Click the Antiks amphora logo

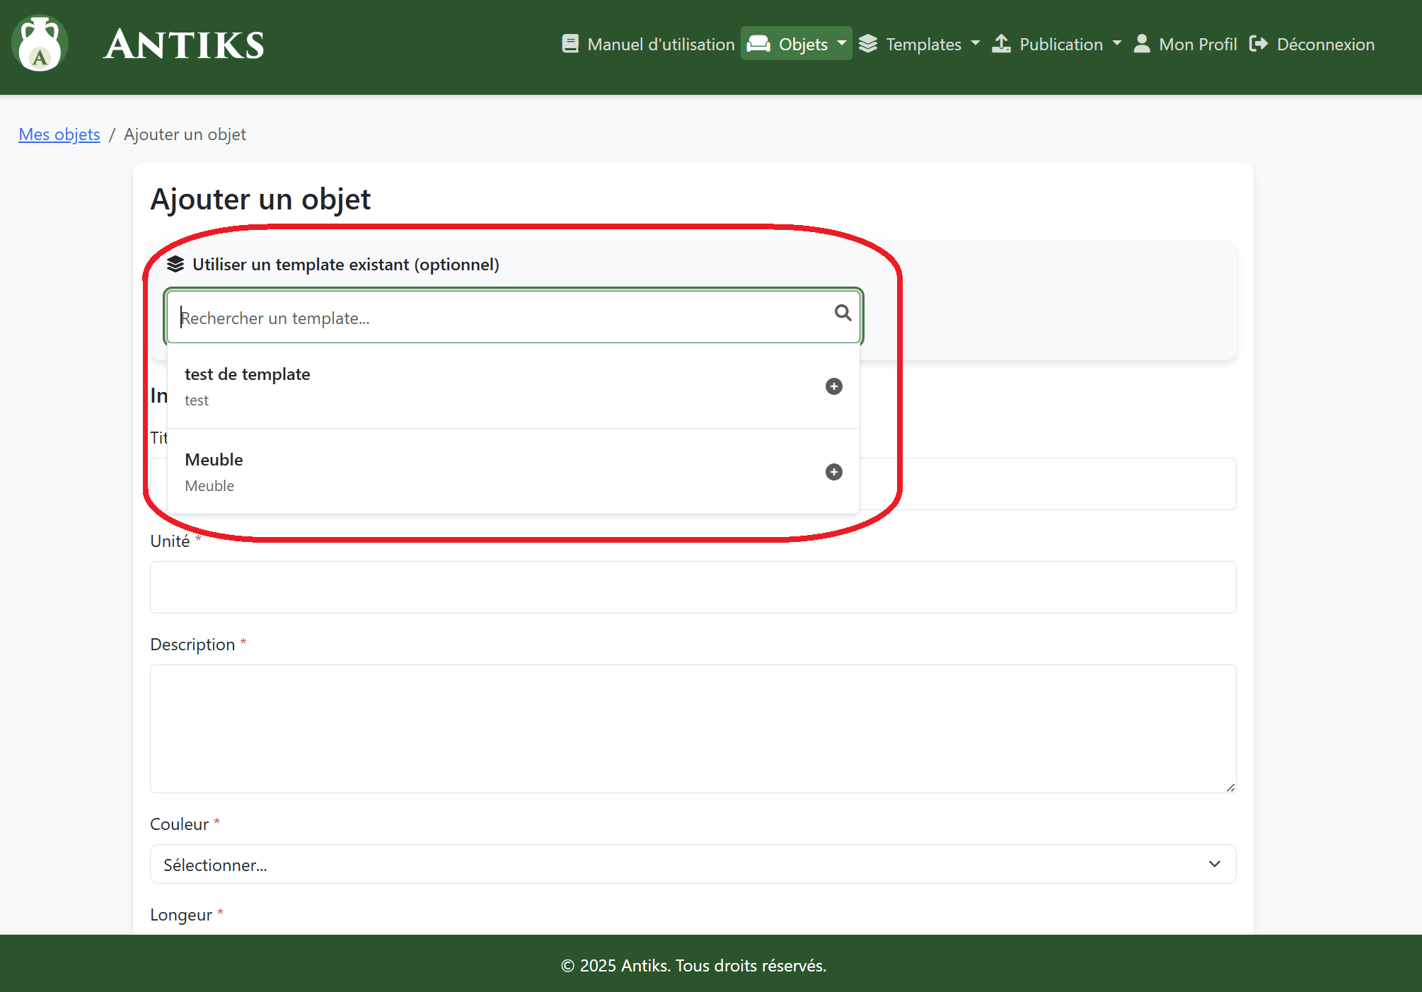tap(40, 44)
